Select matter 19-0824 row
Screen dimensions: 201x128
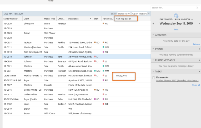76,114
